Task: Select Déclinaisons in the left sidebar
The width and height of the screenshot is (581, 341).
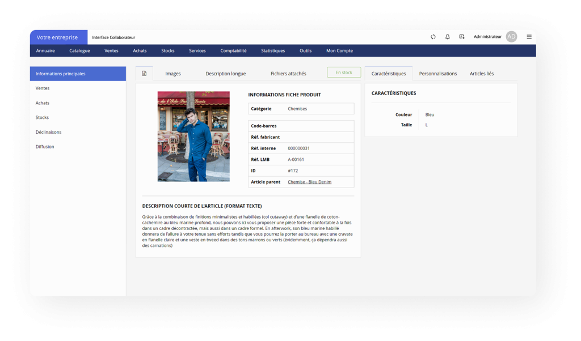Action: click(48, 132)
